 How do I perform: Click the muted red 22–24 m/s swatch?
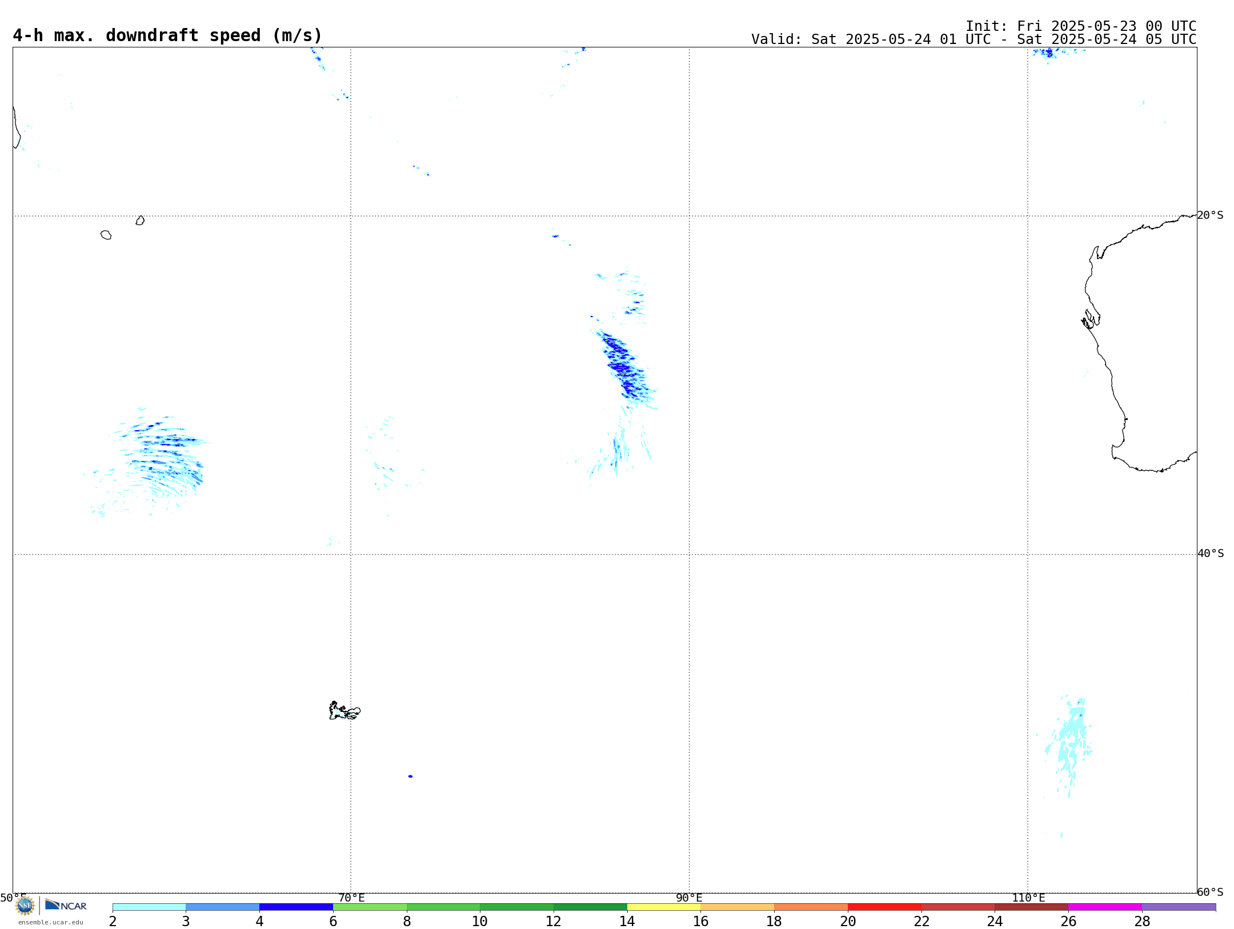958,907
